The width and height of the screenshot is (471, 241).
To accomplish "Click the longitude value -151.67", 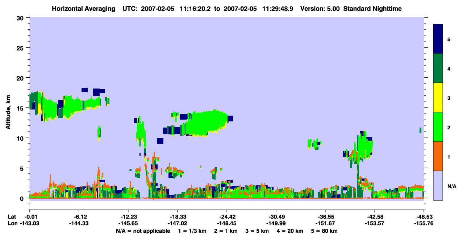I will 325,223.
